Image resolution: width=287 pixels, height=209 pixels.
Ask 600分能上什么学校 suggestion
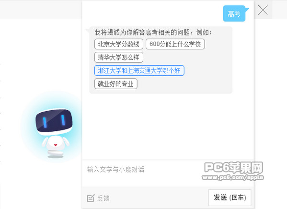click(175, 44)
